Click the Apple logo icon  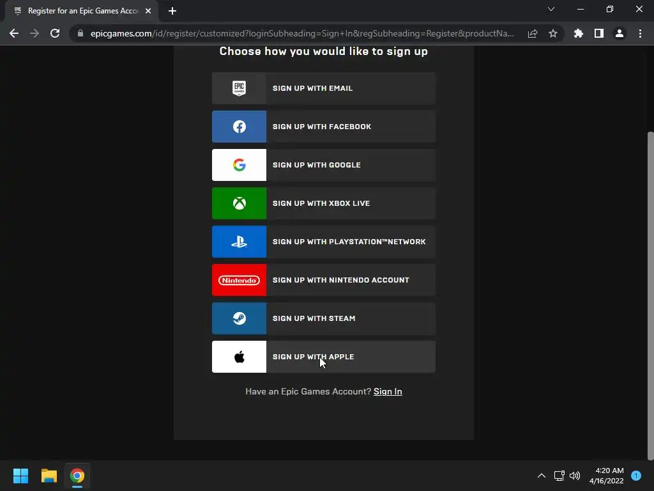239,357
